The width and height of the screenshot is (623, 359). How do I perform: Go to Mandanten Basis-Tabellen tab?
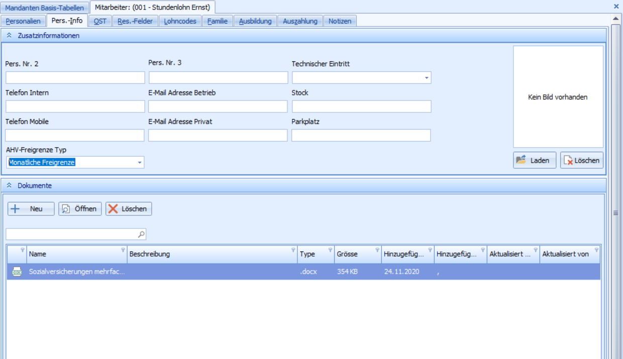point(45,8)
